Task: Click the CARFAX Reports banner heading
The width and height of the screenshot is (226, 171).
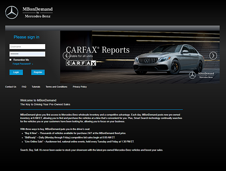Action: (x=98, y=50)
